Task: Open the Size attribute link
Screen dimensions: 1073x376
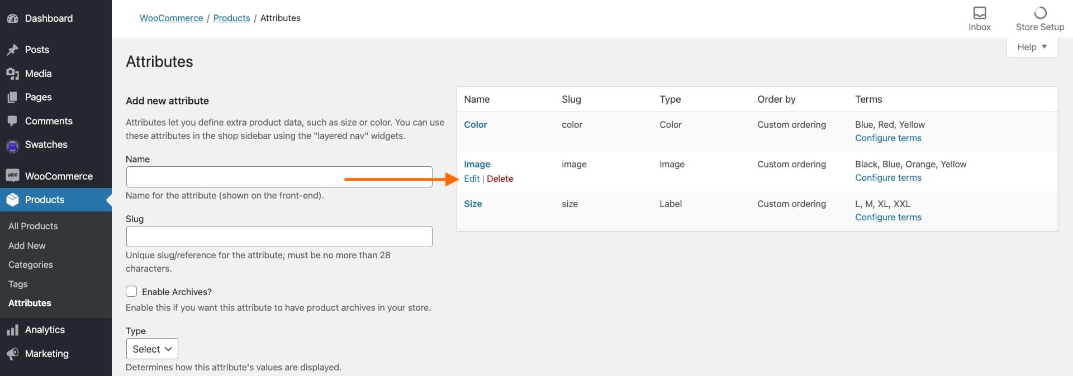Action: coord(473,204)
